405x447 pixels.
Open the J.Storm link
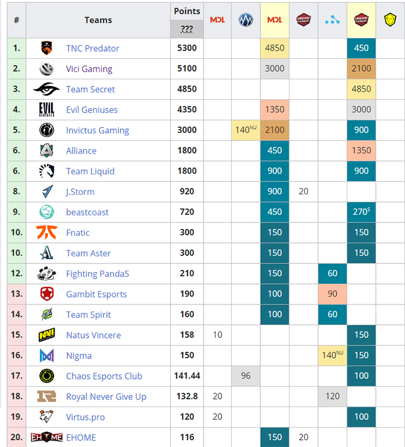pyautogui.click(x=80, y=192)
